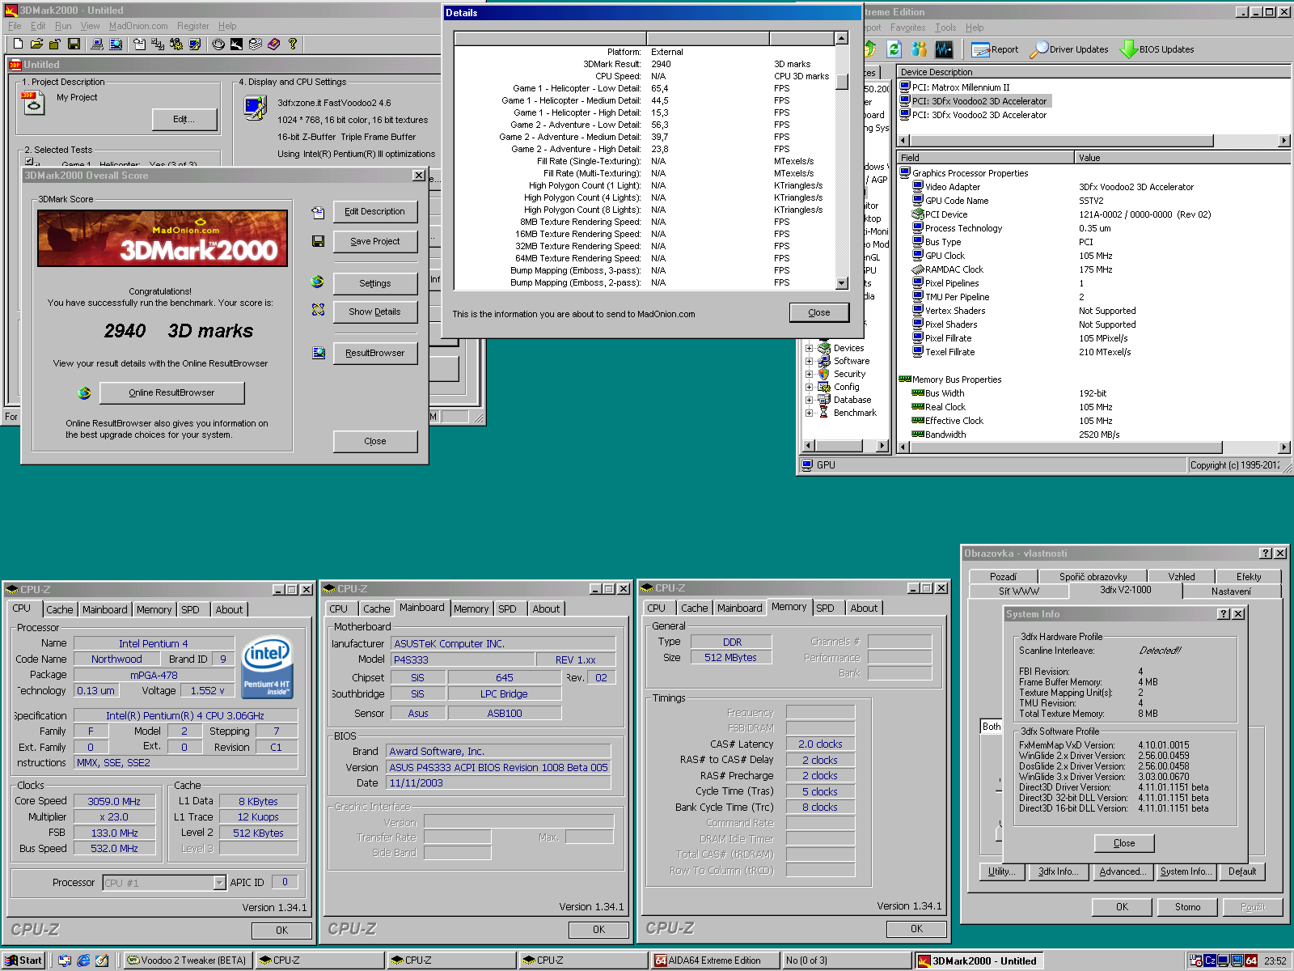Screen dimensions: 1294x971
Task: Click Close in System Info dialog
Action: (1124, 843)
